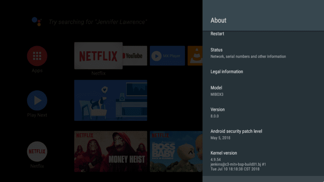Select the Version 8.0.0 entry

click(x=263, y=113)
